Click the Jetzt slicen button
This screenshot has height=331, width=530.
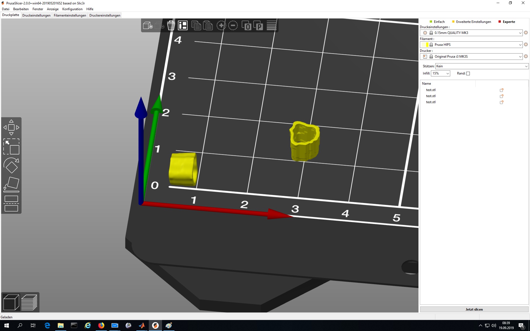coord(474,309)
